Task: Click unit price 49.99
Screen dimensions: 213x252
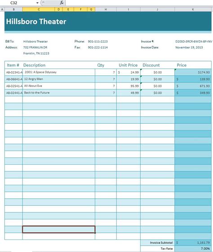Action: coord(129,93)
